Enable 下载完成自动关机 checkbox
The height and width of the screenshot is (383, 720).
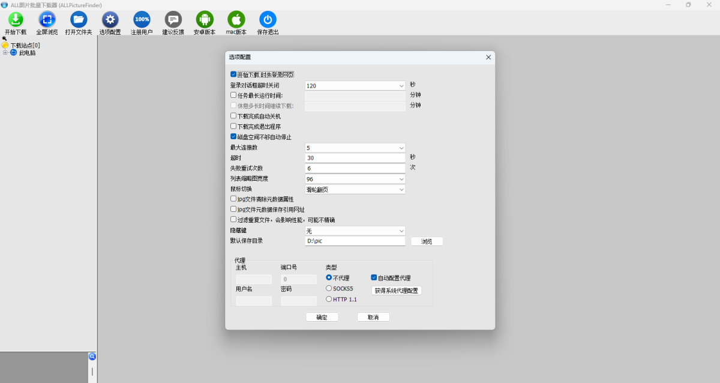[x=233, y=116]
